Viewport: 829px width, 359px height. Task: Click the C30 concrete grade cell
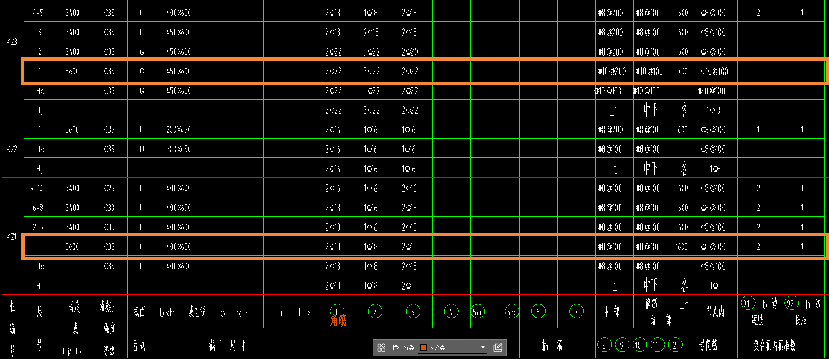tap(110, 208)
